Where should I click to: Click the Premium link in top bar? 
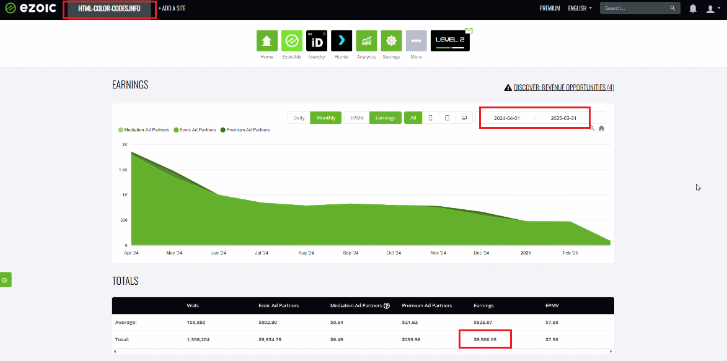click(550, 8)
